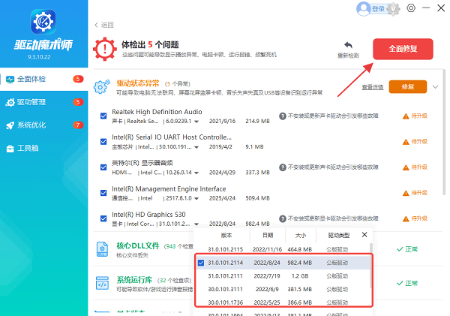Click the red alert gear icon
The image size is (450, 316).
point(105,49)
